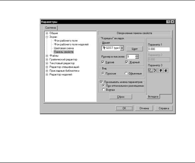
Task: Click the Цвет color button
Action: 135,49
